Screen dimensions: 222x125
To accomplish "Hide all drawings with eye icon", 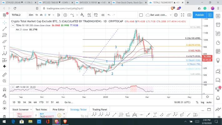I will (x=4, y=108).
